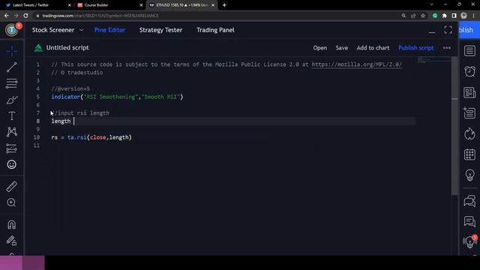Toggle lock all drawing tools

coord(12,241)
